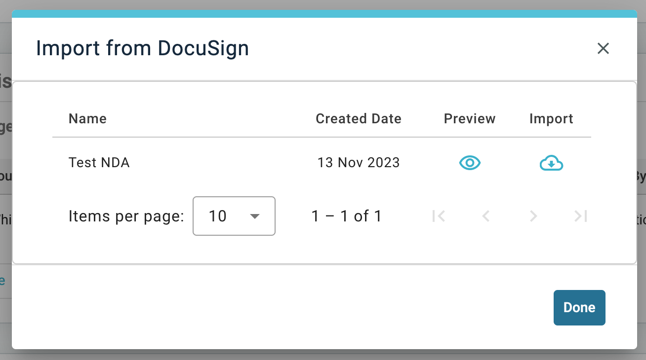Jump to the first page
Image resolution: width=646 pixels, height=360 pixels.
pos(439,216)
